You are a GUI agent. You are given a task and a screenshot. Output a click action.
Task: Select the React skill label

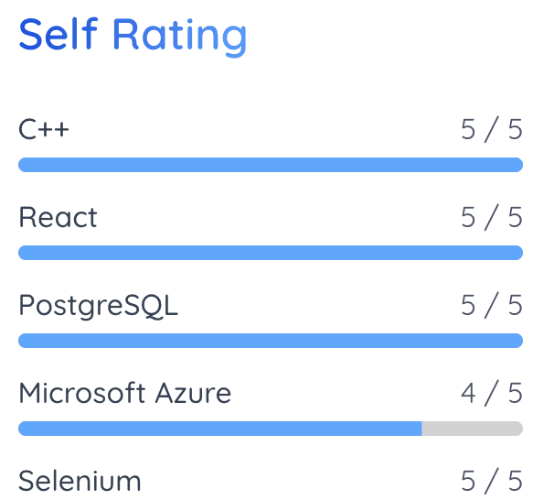click(x=58, y=217)
